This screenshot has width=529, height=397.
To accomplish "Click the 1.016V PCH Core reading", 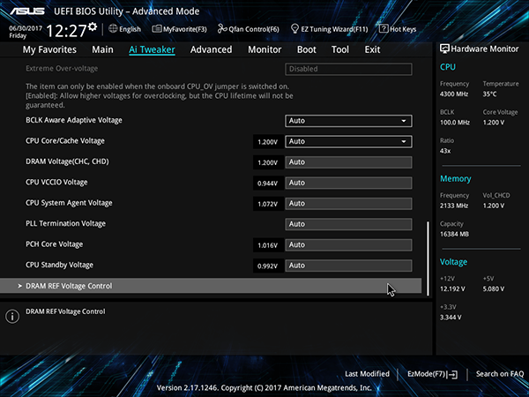I will pyautogui.click(x=267, y=245).
